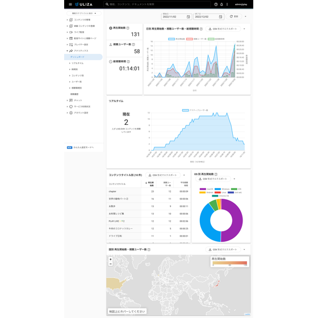The image size is (318, 318).
Task: Click the live streaming camera sidebar icon
Action: pyautogui.click(x=71, y=32)
